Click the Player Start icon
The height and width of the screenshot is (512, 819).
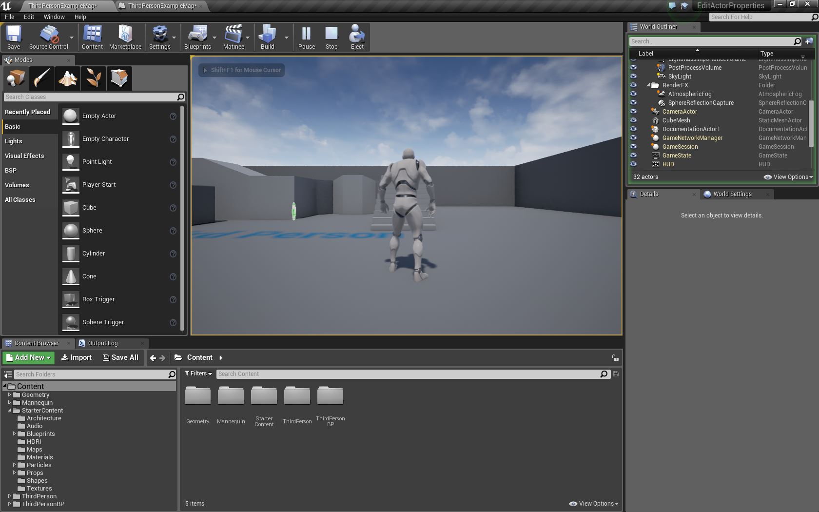coord(71,185)
